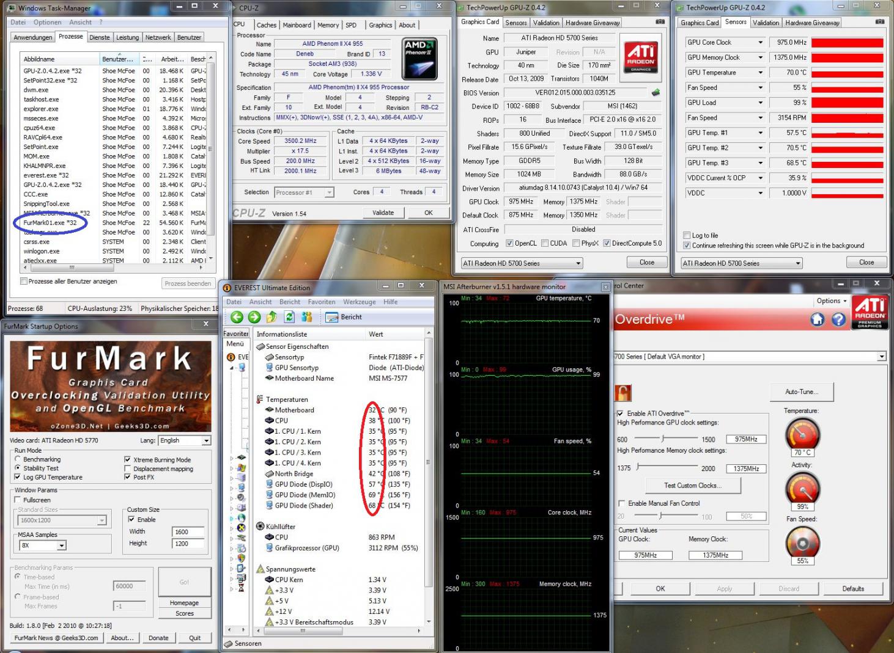Adjust the Memory clock slider in Overdrive
This screenshot has width=894, height=653.
(x=638, y=467)
